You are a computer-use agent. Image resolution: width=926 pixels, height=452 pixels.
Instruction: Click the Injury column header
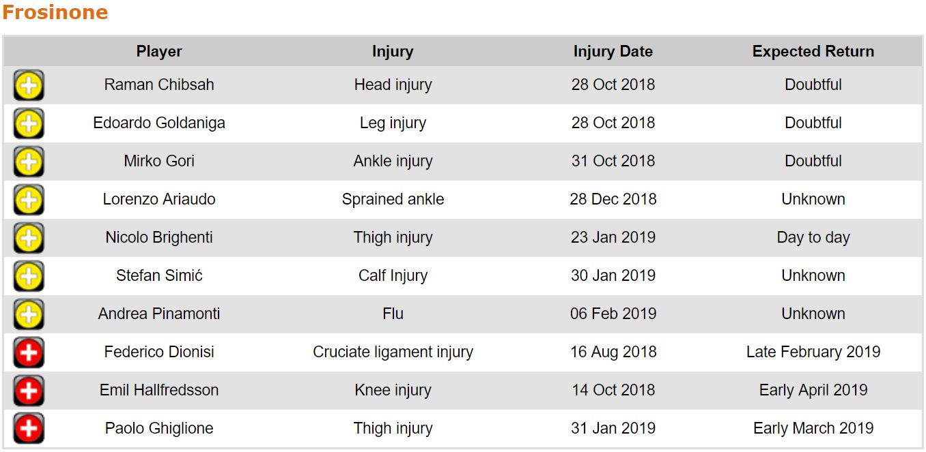393,51
